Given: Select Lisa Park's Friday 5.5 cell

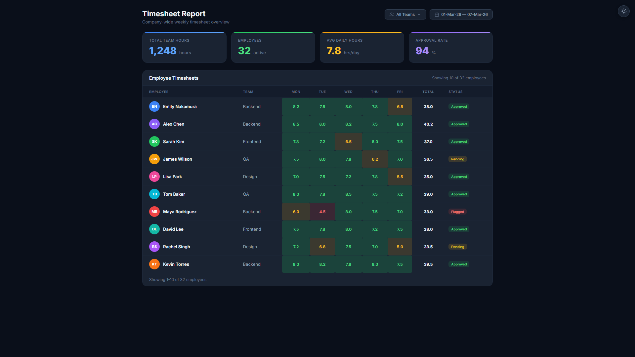Looking at the screenshot, I should tap(400, 177).
